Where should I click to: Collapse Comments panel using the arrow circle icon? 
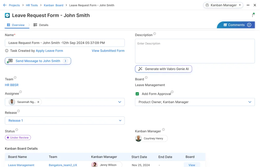click(x=249, y=25)
